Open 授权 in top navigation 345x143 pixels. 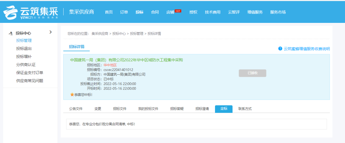click(193, 12)
